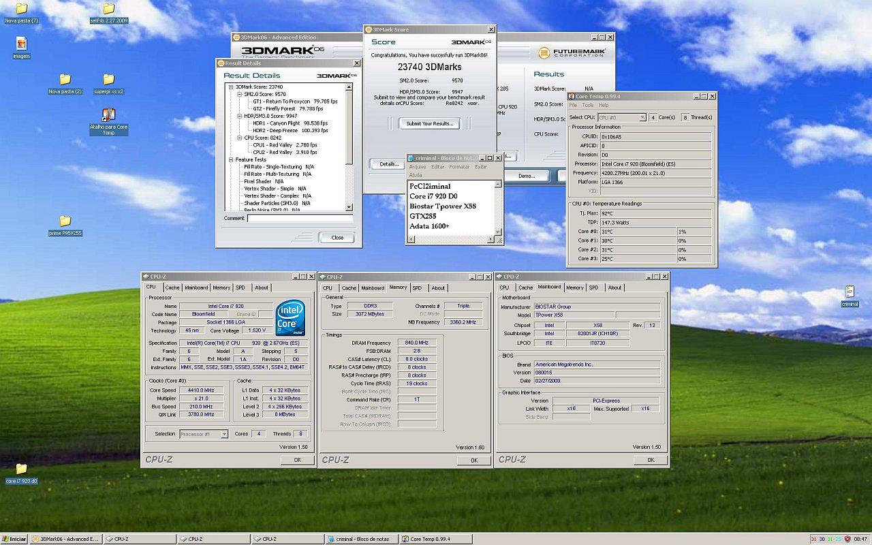Select the Atalho para Core Temp shortcut
The width and height of the screenshot is (872, 545).
(108, 121)
